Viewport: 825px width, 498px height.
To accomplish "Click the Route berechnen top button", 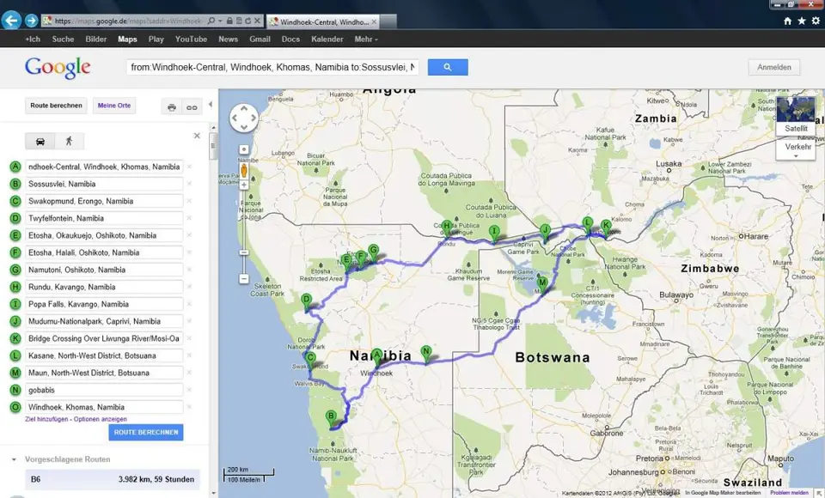I will click(x=56, y=105).
